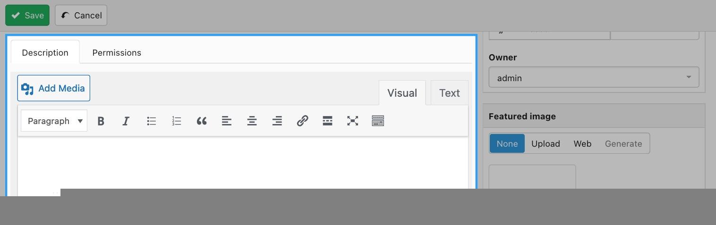Switch editor to Text mode
Viewport: 716px width, 225px height.
pos(449,93)
